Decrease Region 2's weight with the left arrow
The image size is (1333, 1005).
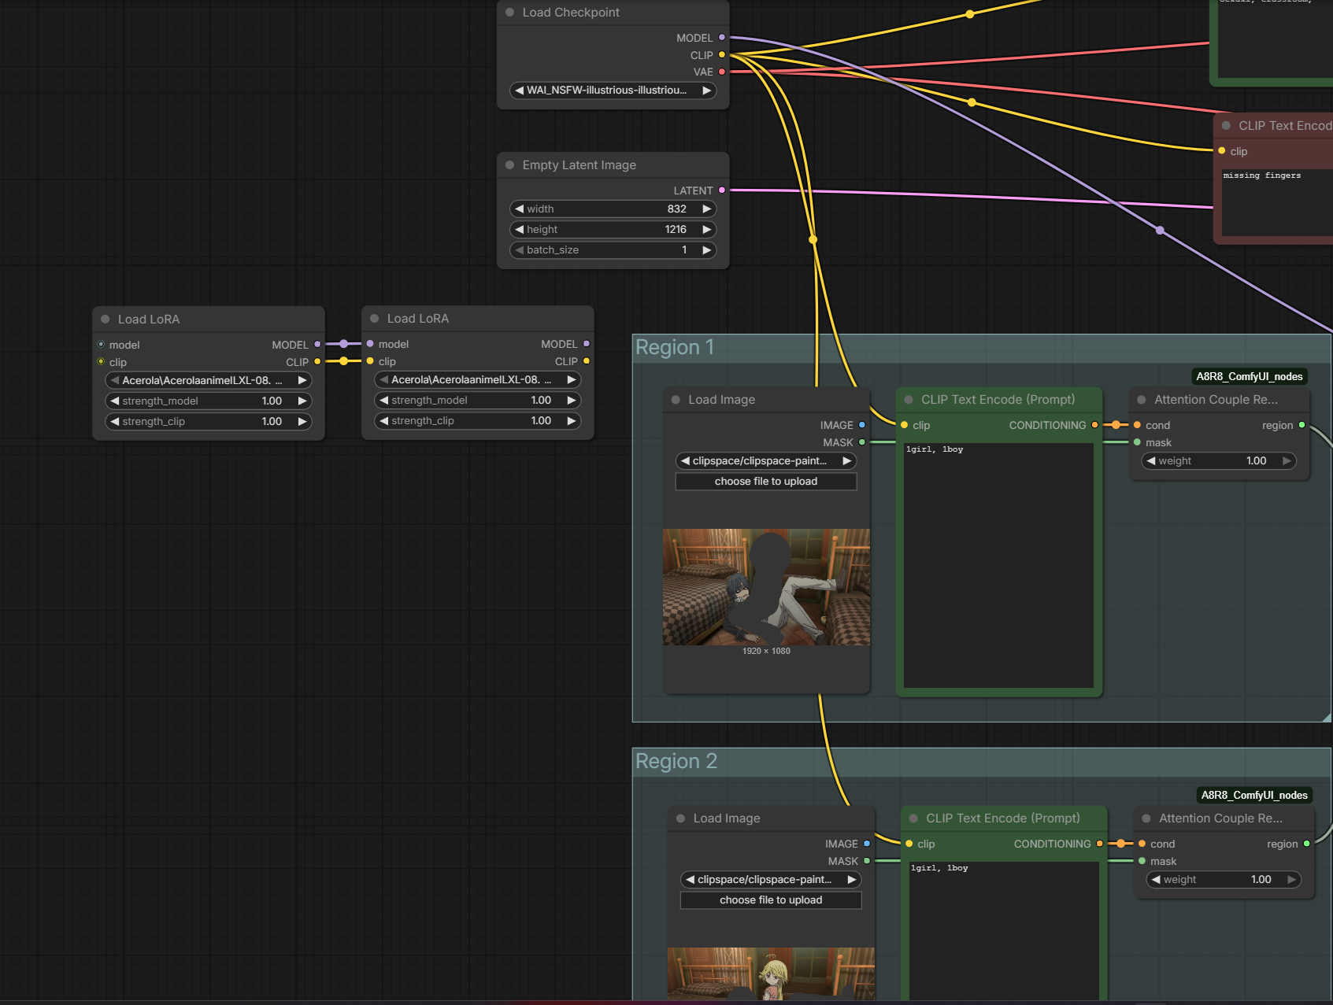tap(1156, 880)
